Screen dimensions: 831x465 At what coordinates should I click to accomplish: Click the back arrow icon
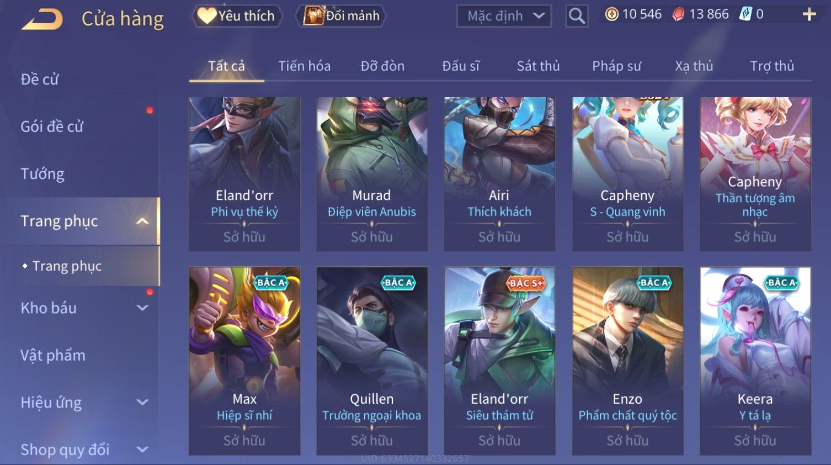[42, 19]
